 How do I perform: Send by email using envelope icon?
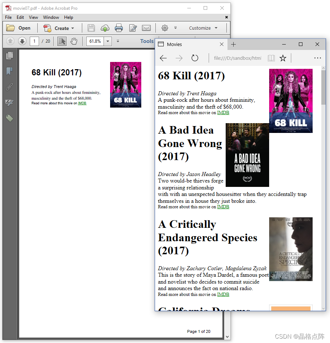coord(146,28)
